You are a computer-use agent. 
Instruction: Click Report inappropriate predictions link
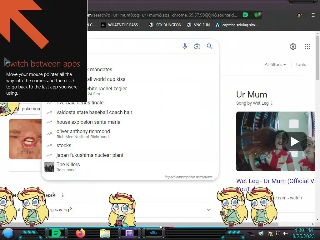tap(188, 177)
